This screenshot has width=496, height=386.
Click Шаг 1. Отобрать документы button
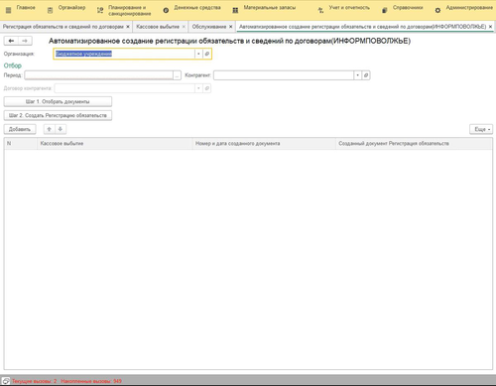[58, 101]
